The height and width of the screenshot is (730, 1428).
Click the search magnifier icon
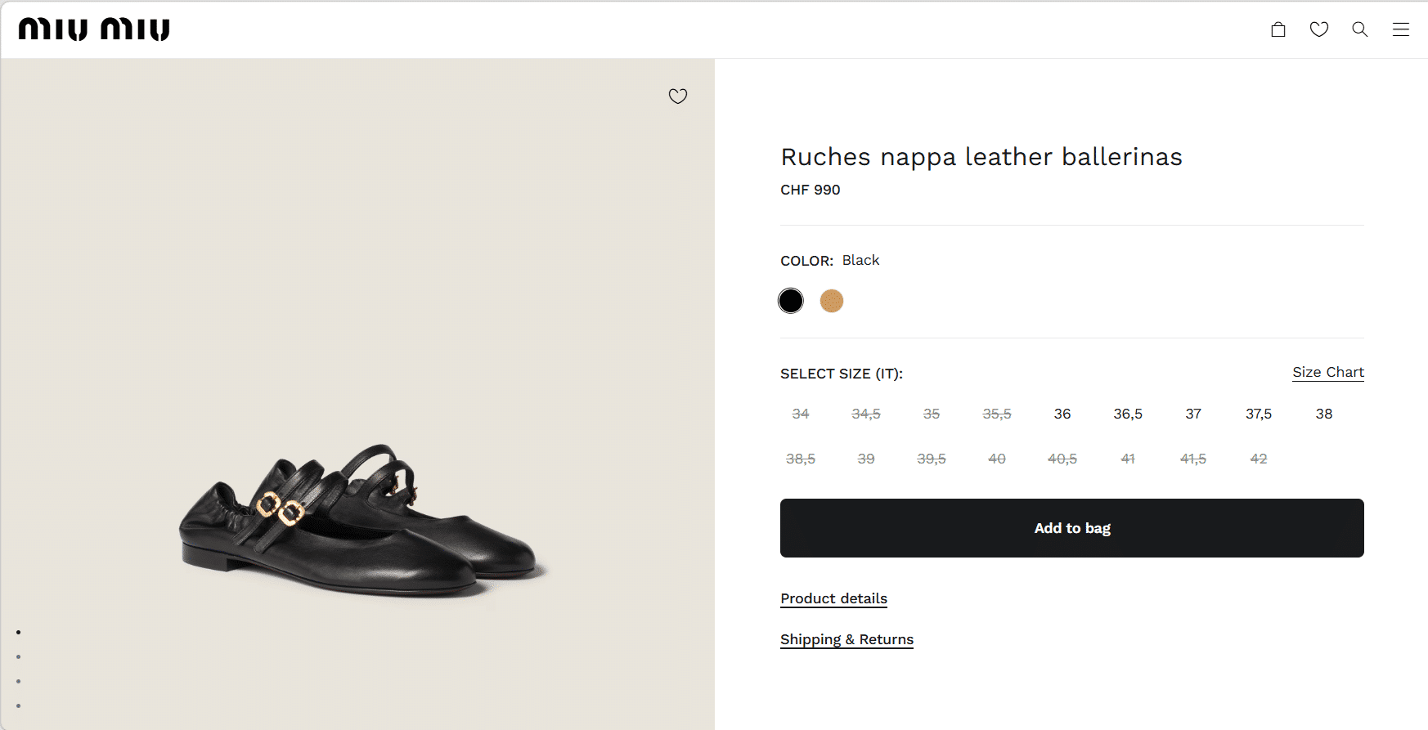tap(1360, 29)
